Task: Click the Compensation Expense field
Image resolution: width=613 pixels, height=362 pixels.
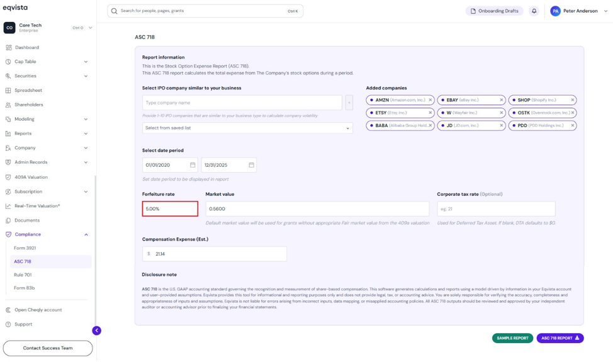Action: [x=214, y=254]
